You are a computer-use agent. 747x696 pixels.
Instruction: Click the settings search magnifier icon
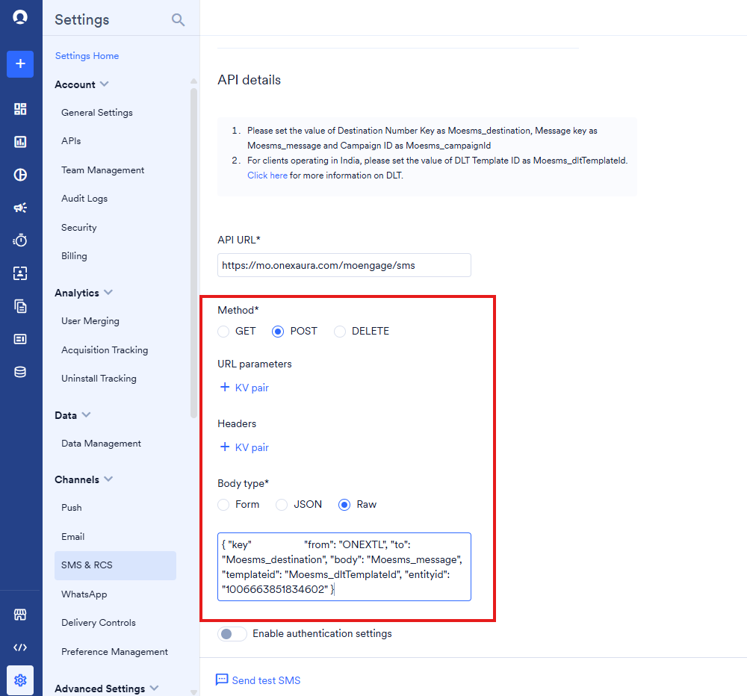[178, 20]
